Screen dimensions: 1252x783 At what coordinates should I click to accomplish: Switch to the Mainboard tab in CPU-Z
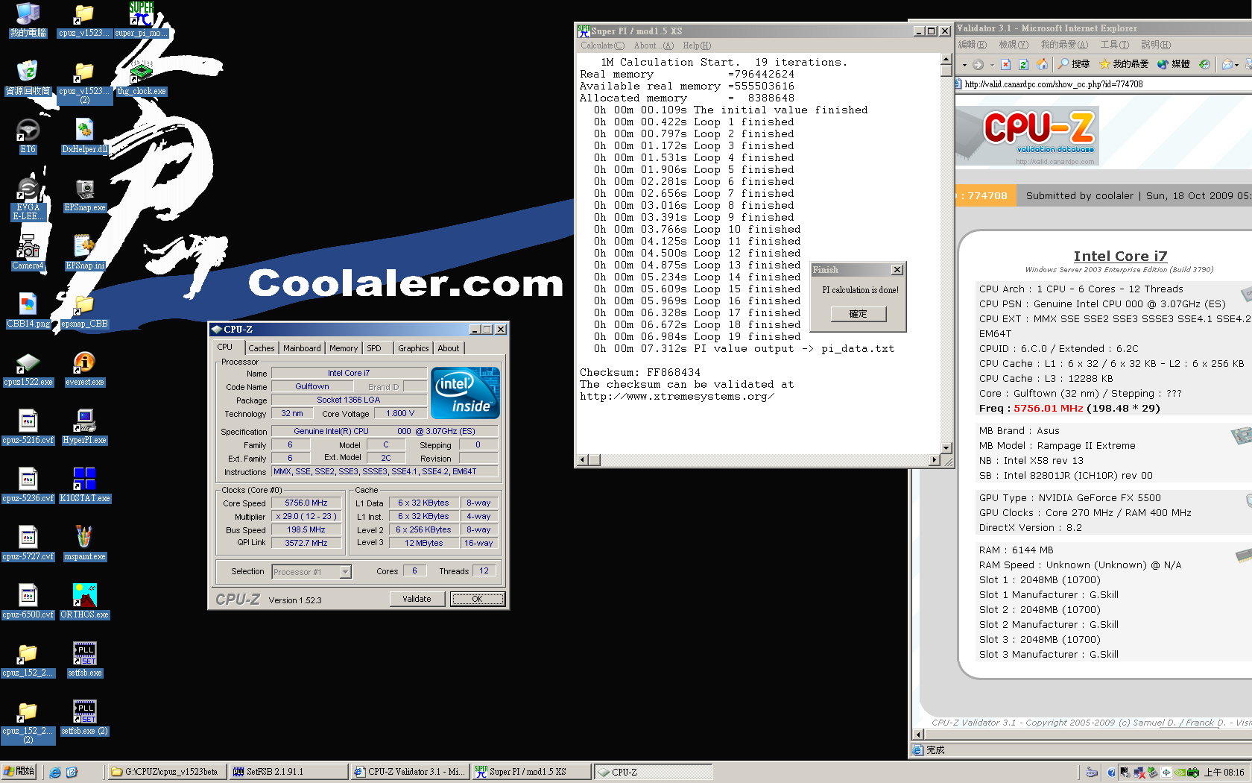pos(302,348)
